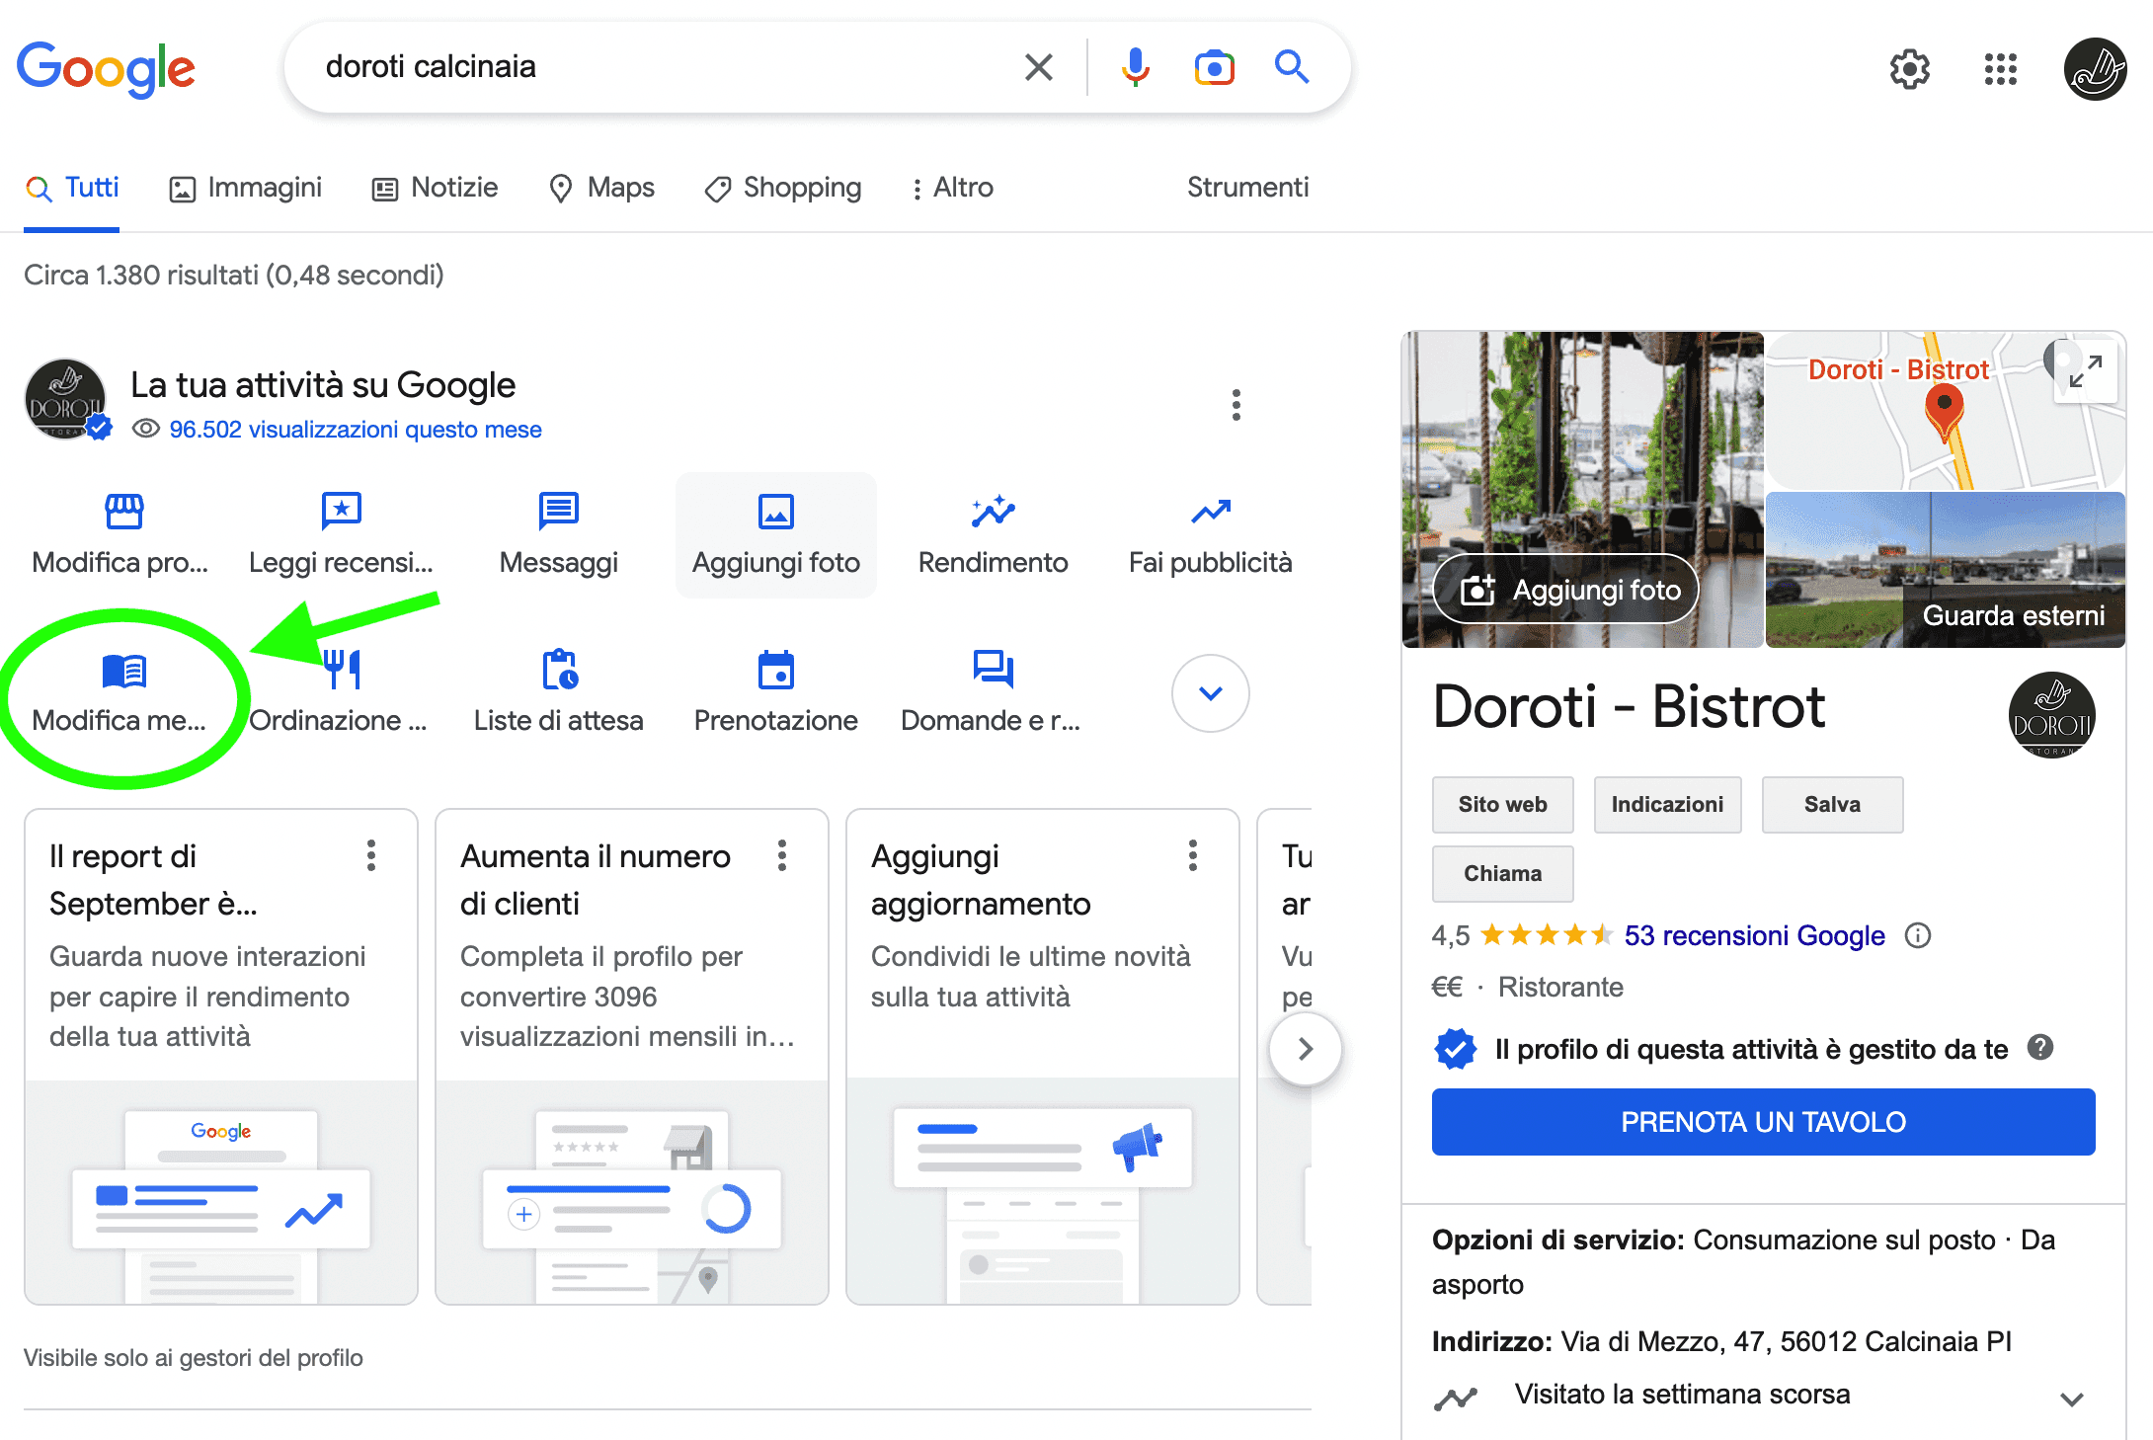The height and width of the screenshot is (1440, 2153).
Task: Open business profile three-dot options menu
Action: (x=1236, y=405)
